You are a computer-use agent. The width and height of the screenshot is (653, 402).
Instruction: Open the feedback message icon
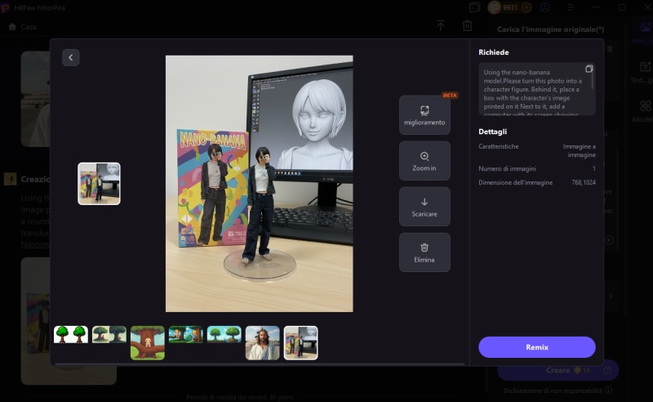[475, 7]
